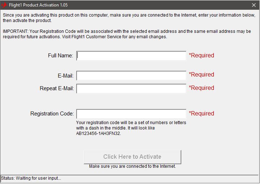The width and height of the screenshot is (260, 184).
Task: Click the Flight1 Product Activation 1.05 title text
Action: coord(38,5)
